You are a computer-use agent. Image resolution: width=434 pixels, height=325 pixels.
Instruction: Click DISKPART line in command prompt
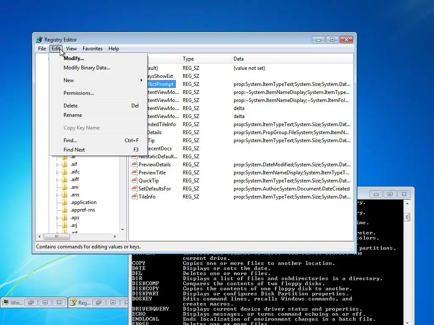240,294
